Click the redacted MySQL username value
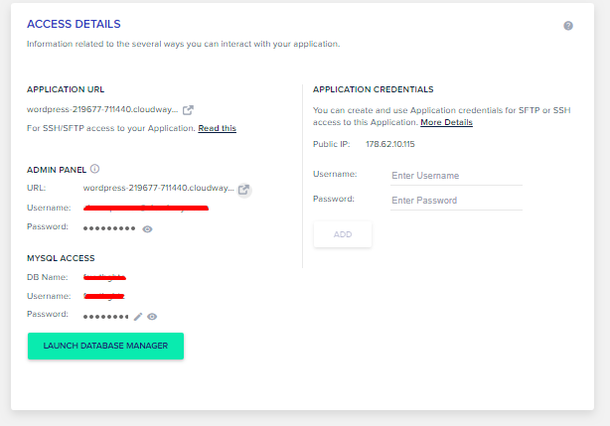 (x=104, y=296)
